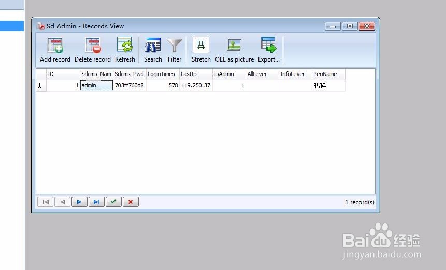Screen dimensions: 446x270
Task: Close the Sd_Admin Records View window
Action: click(367, 26)
